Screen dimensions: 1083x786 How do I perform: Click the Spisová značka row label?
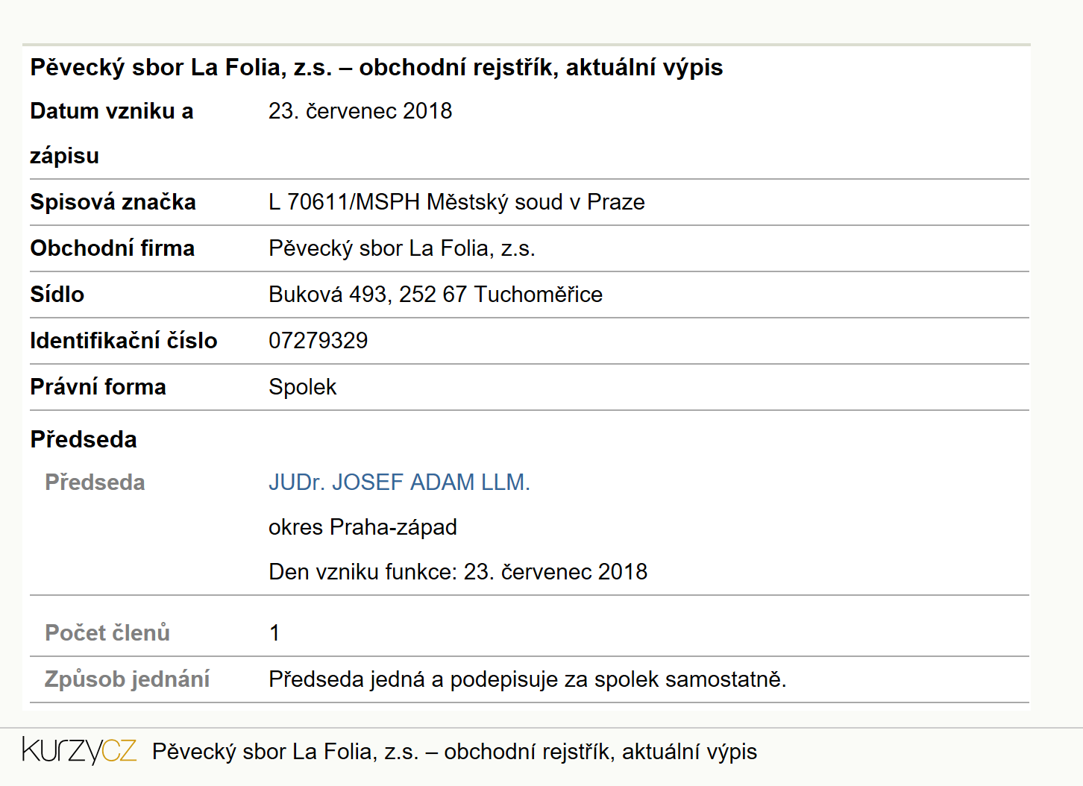113,202
